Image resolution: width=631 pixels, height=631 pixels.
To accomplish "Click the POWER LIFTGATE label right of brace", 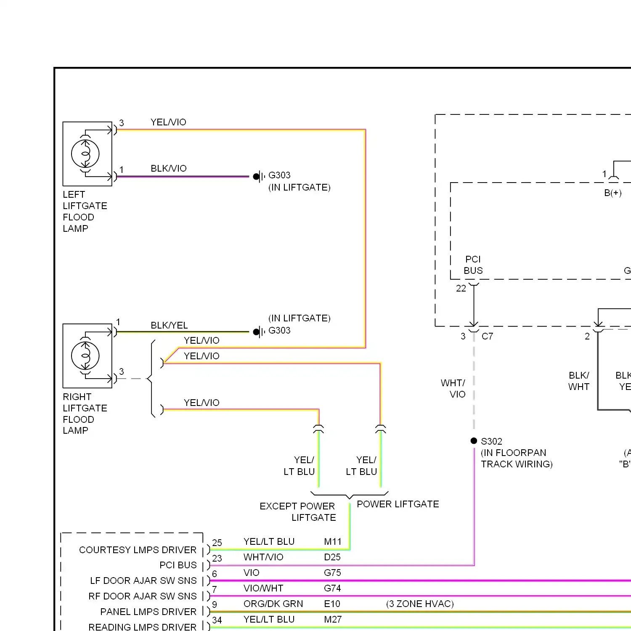I will point(398,504).
